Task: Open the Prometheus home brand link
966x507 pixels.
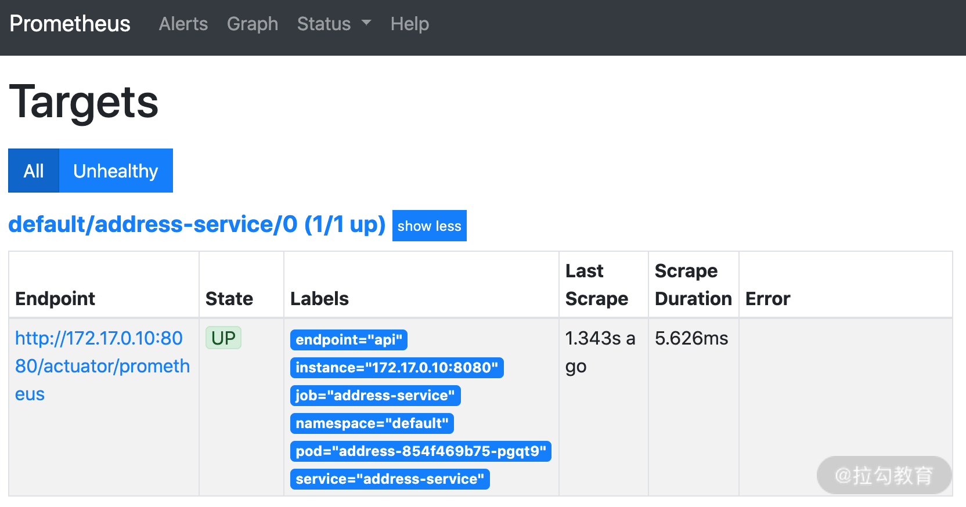Action: [x=70, y=24]
